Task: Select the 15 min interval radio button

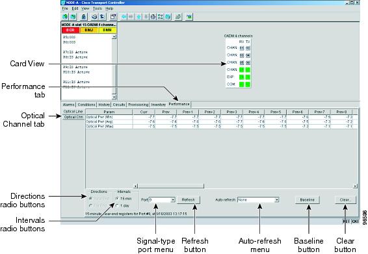Action: (x=117, y=199)
